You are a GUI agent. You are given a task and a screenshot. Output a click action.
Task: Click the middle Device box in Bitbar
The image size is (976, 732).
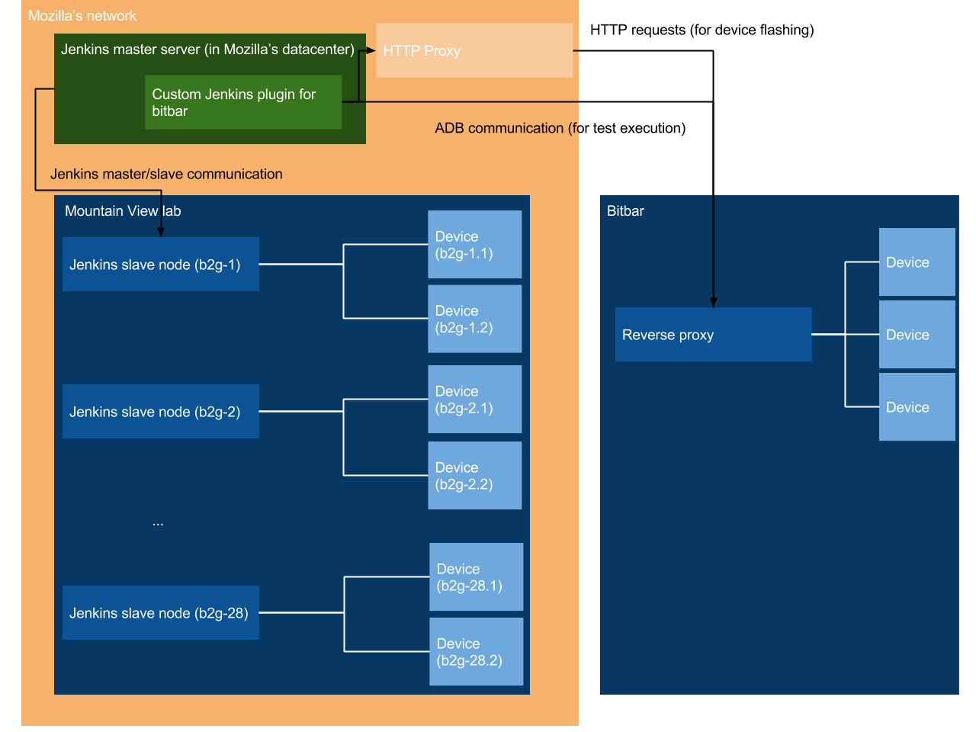917,334
